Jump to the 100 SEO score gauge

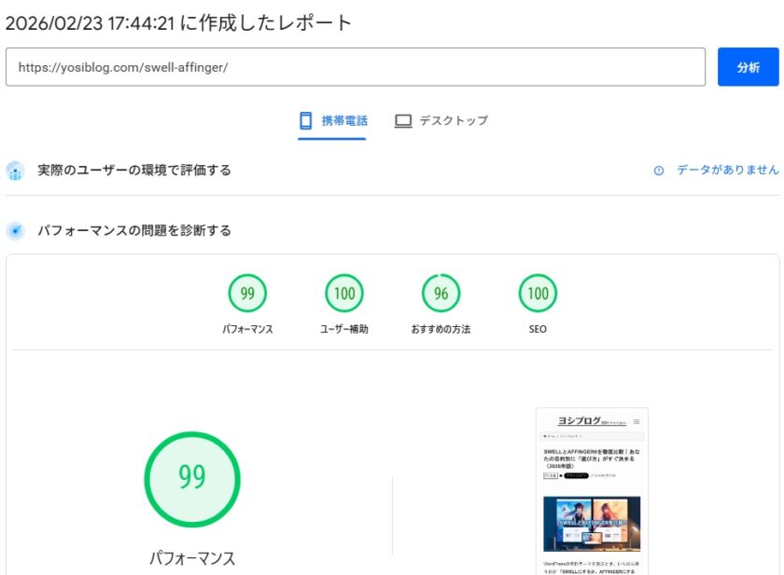pyautogui.click(x=539, y=294)
